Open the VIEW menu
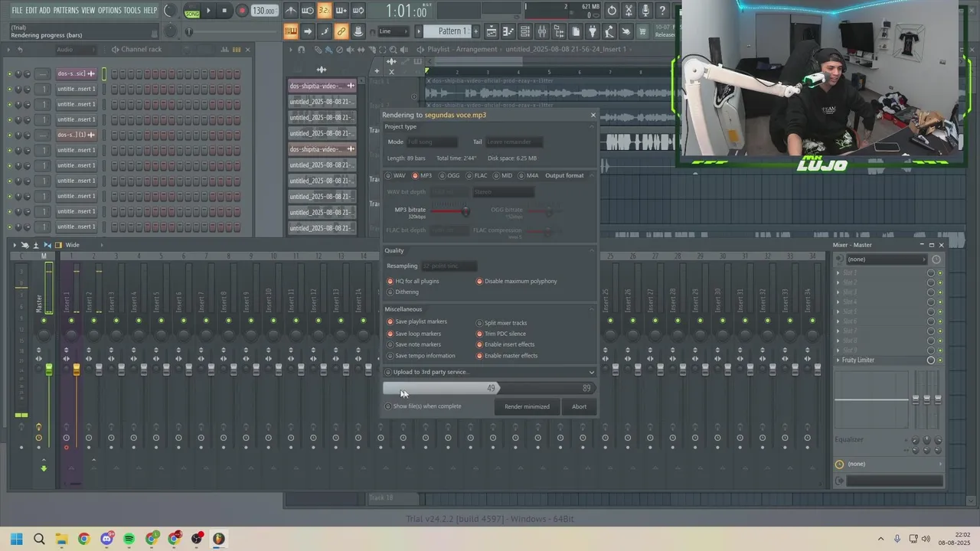980x551 pixels. click(88, 11)
